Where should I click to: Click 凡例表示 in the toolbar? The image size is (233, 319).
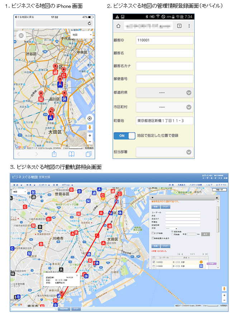[181, 185]
